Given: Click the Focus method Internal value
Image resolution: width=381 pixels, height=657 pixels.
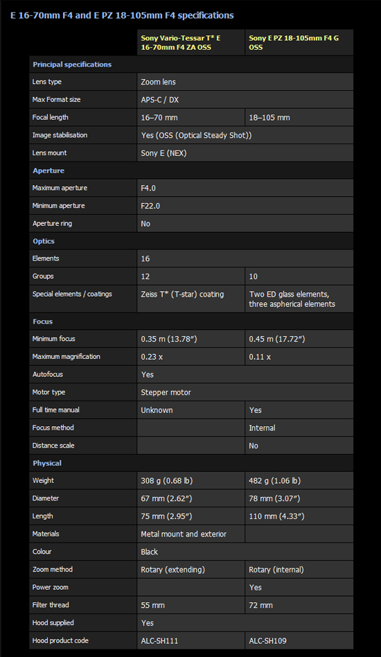Looking at the screenshot, I should click(262, 428).
